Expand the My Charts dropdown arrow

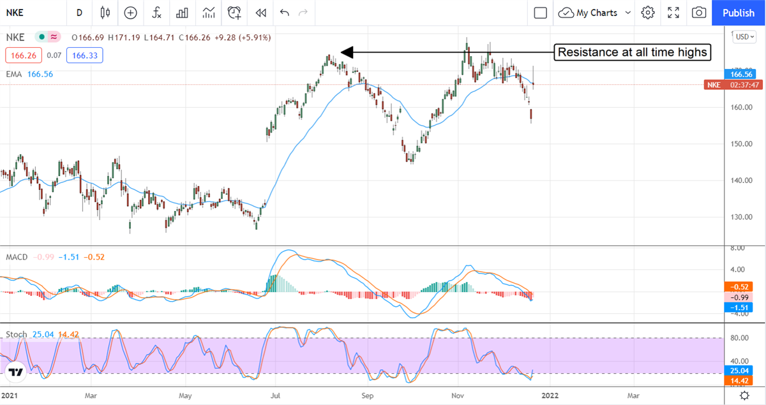pyautogui.click(x=627, y=13)
